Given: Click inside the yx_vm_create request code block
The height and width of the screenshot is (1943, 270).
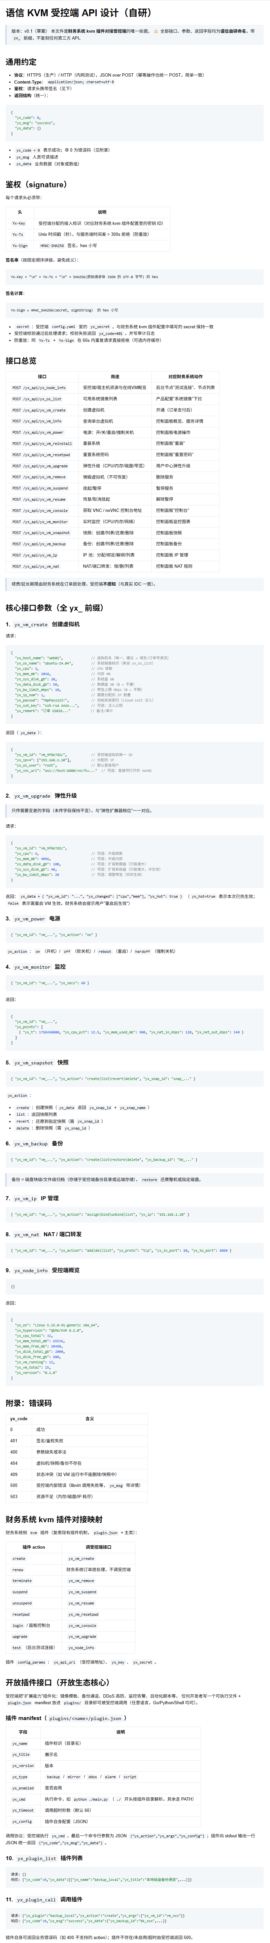Looking at the screenshot, I should click(135, 683).
